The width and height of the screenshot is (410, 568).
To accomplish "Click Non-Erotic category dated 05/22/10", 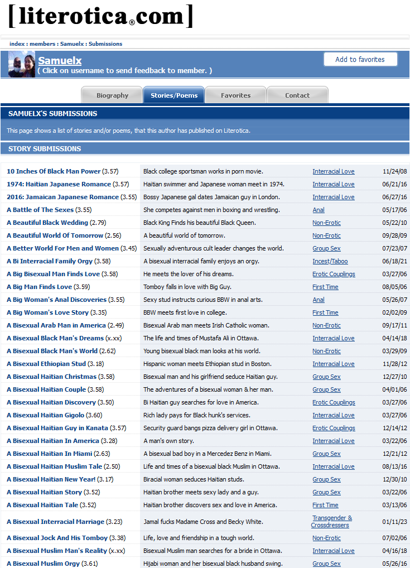I will 326,223.
